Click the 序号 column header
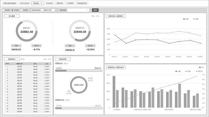 (x=7, y=64)
